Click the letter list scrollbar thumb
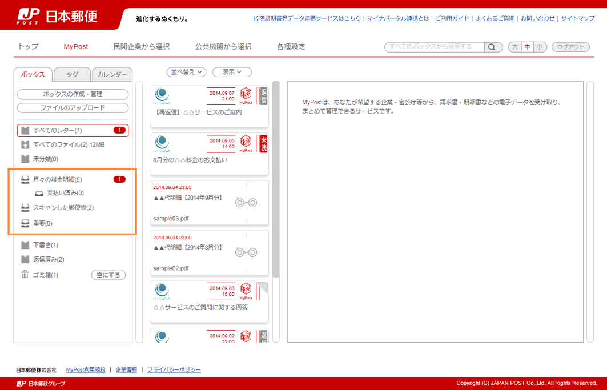 pos(276,179)
